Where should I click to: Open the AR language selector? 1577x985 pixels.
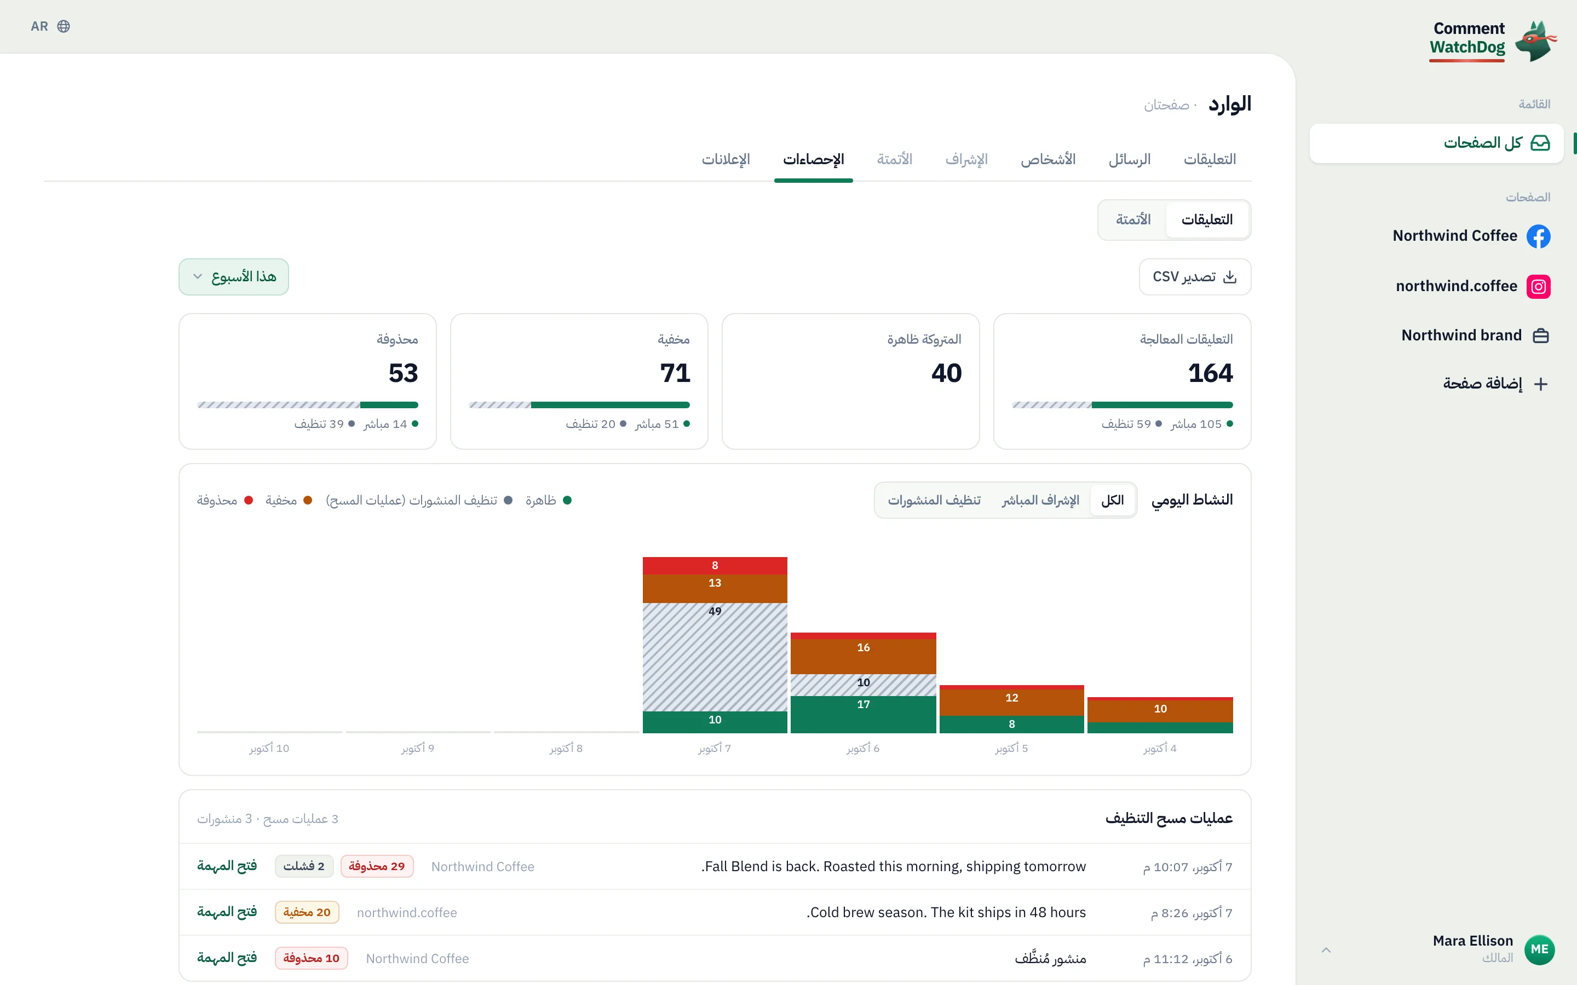pos(50,26)
